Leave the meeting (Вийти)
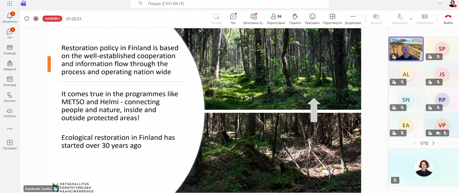 448,19
